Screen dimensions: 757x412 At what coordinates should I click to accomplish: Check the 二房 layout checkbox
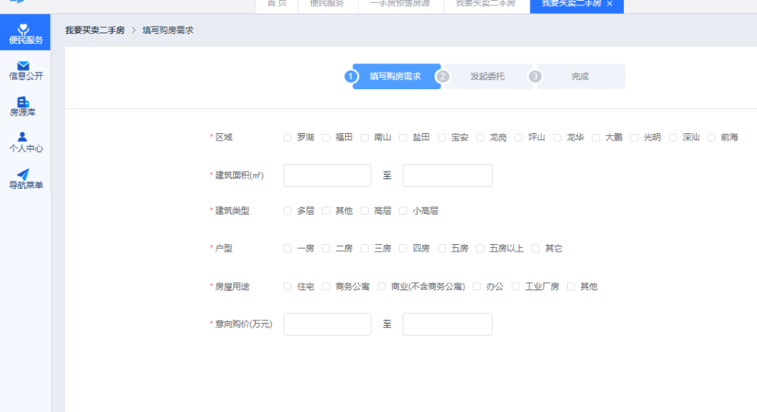(326, 249)
